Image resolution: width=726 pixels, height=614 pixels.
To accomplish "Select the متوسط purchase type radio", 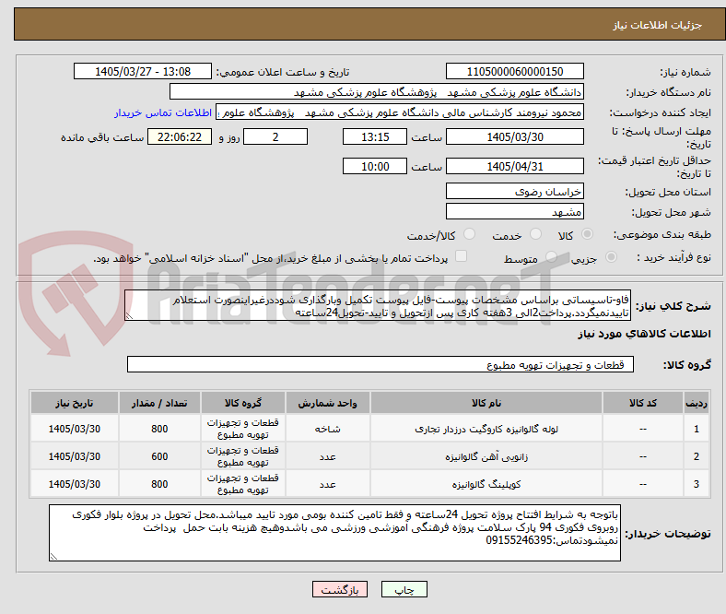I will 551,257.
